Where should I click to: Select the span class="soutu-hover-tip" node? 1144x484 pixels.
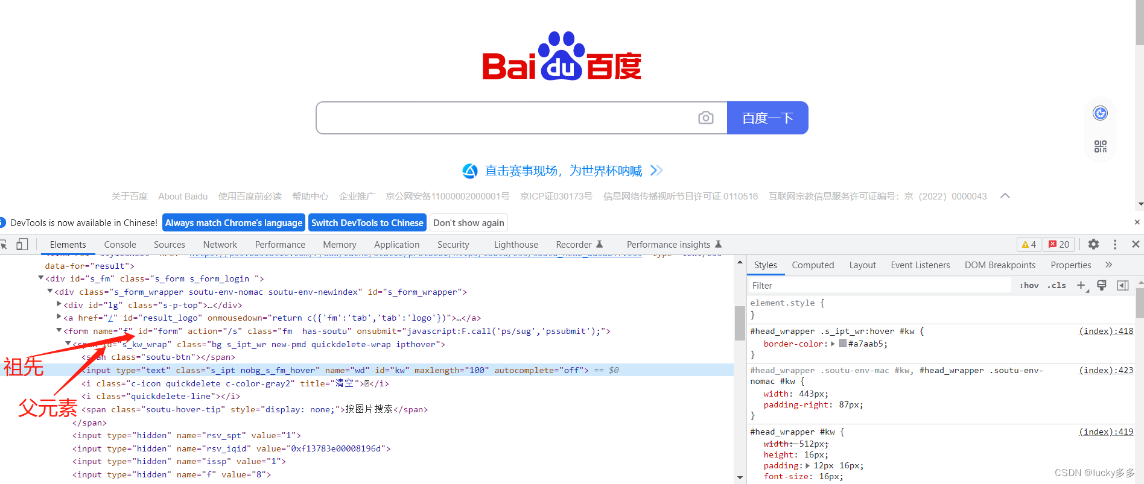(255, 409)
